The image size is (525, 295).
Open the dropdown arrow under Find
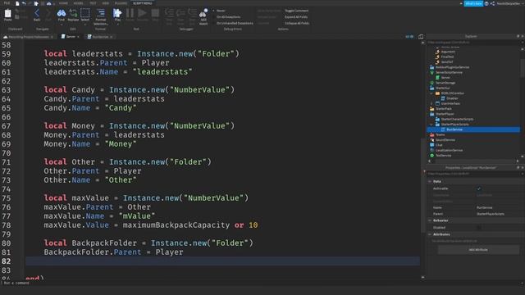click(x=62, y=25)
